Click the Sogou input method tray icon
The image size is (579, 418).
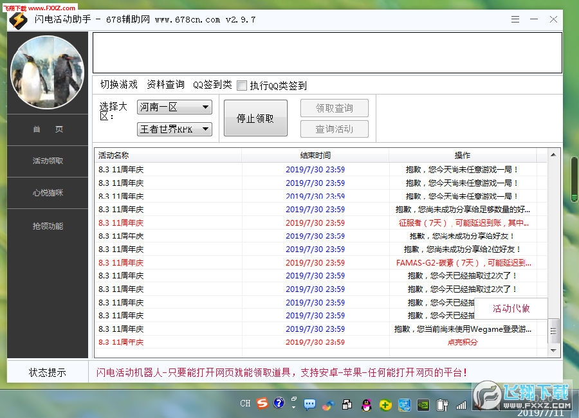pos(262,403)
